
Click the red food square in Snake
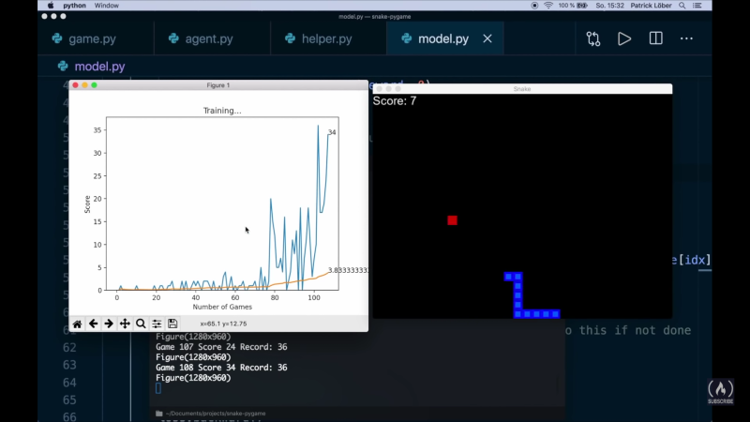(452, 220)
